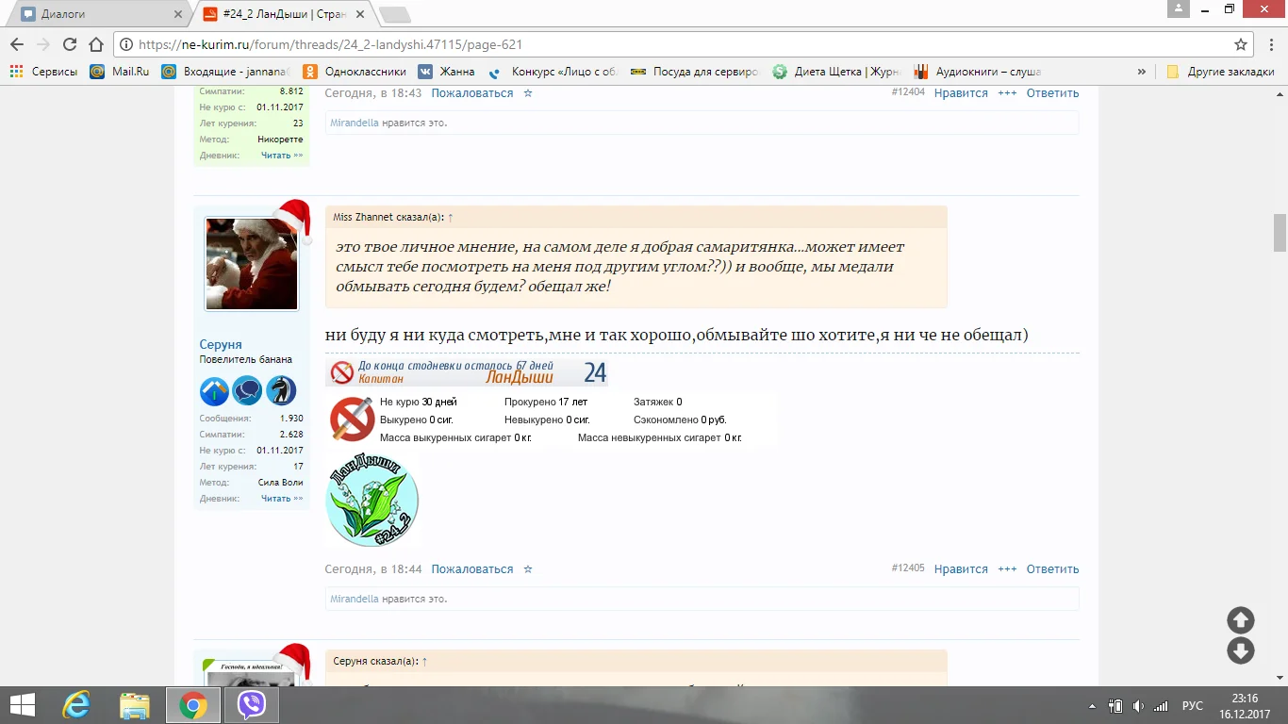1288x724 pixels.
Task: Open the Одноклассники bookmark
Action: [355, 72]
